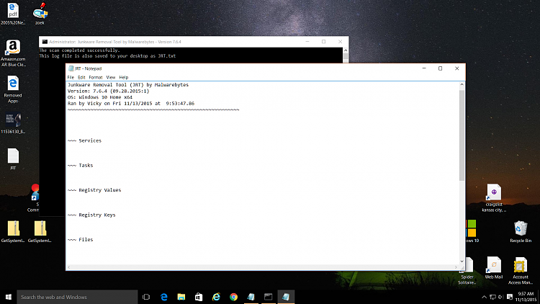Viewport: 540px width, 304px height.
Task: Click the Notepad horizontal scrollbar right arrow
Action: coord(456,267)
